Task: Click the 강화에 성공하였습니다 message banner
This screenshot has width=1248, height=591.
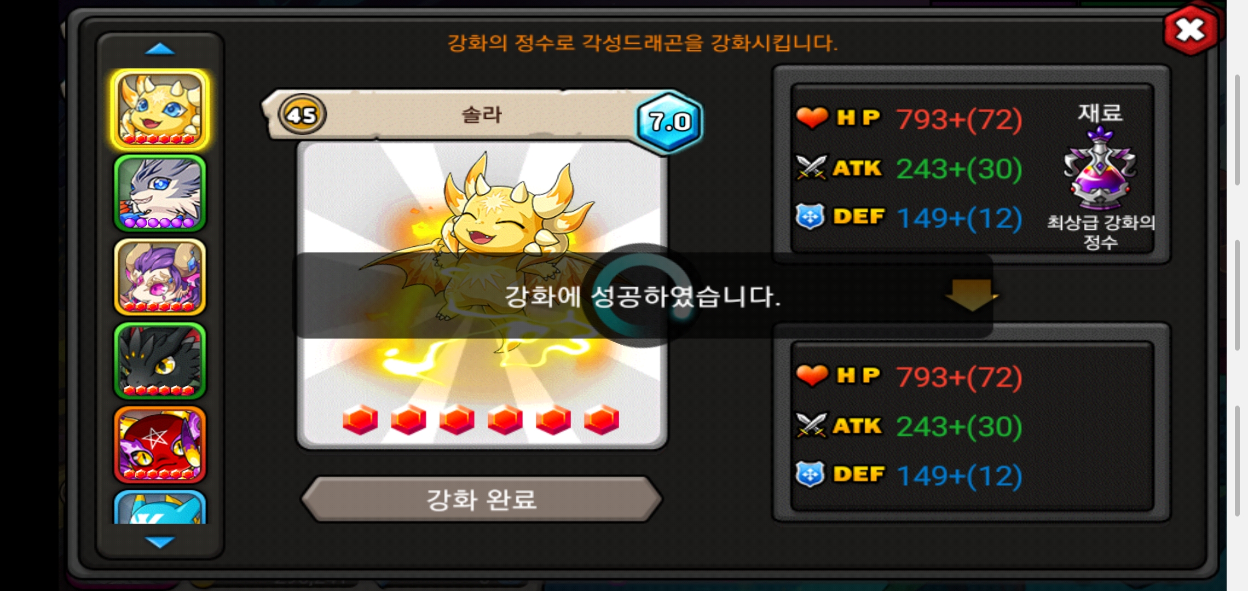Action: [x=643, y=296]
